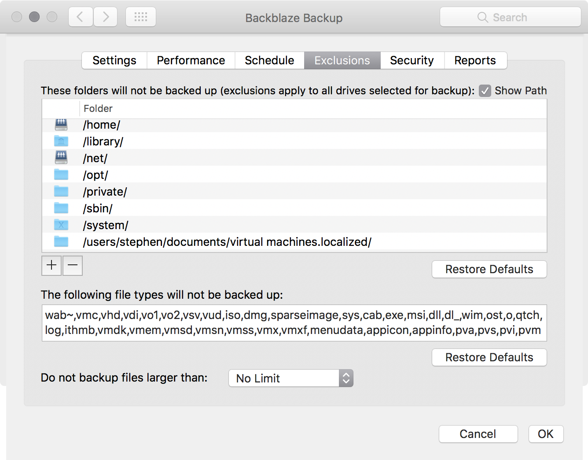
Task: View the Reports tab
Action: [x=475, y=60]
